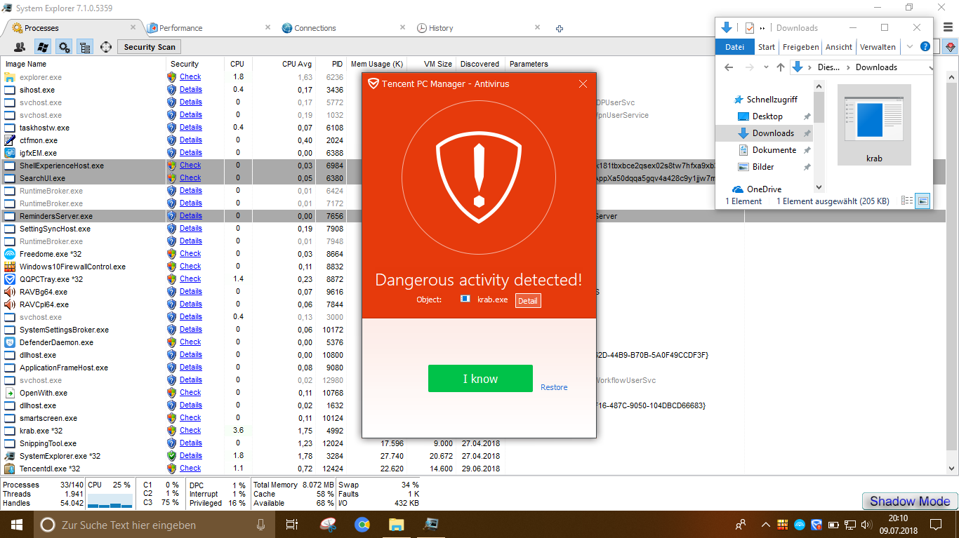Close the Tencent PC Manager alert
Screen dimensions: 959x538
point(583,84)
